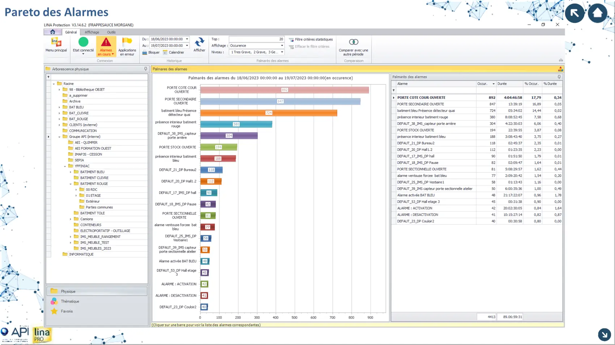Click the Top number input field
The width and height of the screenshot is (615, 345).
pos(256,39)
